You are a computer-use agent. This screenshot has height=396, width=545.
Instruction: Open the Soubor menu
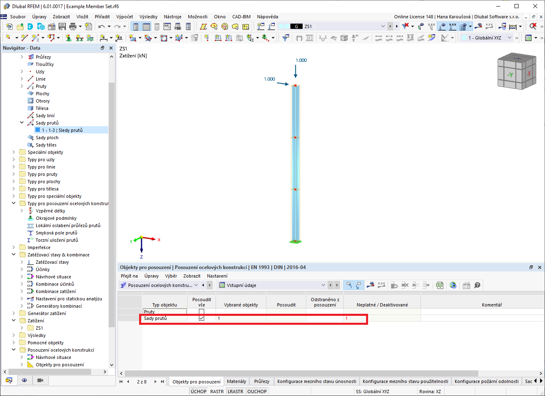tap(18, 17)
